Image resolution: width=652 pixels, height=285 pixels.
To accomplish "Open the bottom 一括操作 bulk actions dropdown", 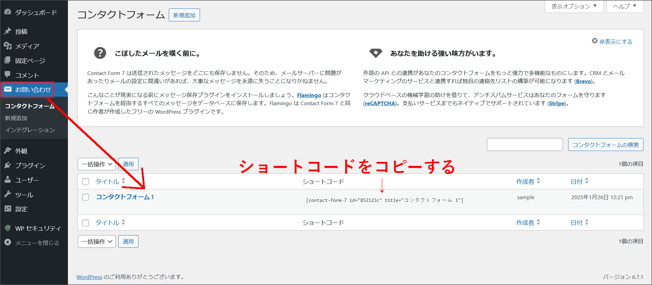I will pos(97,242).
